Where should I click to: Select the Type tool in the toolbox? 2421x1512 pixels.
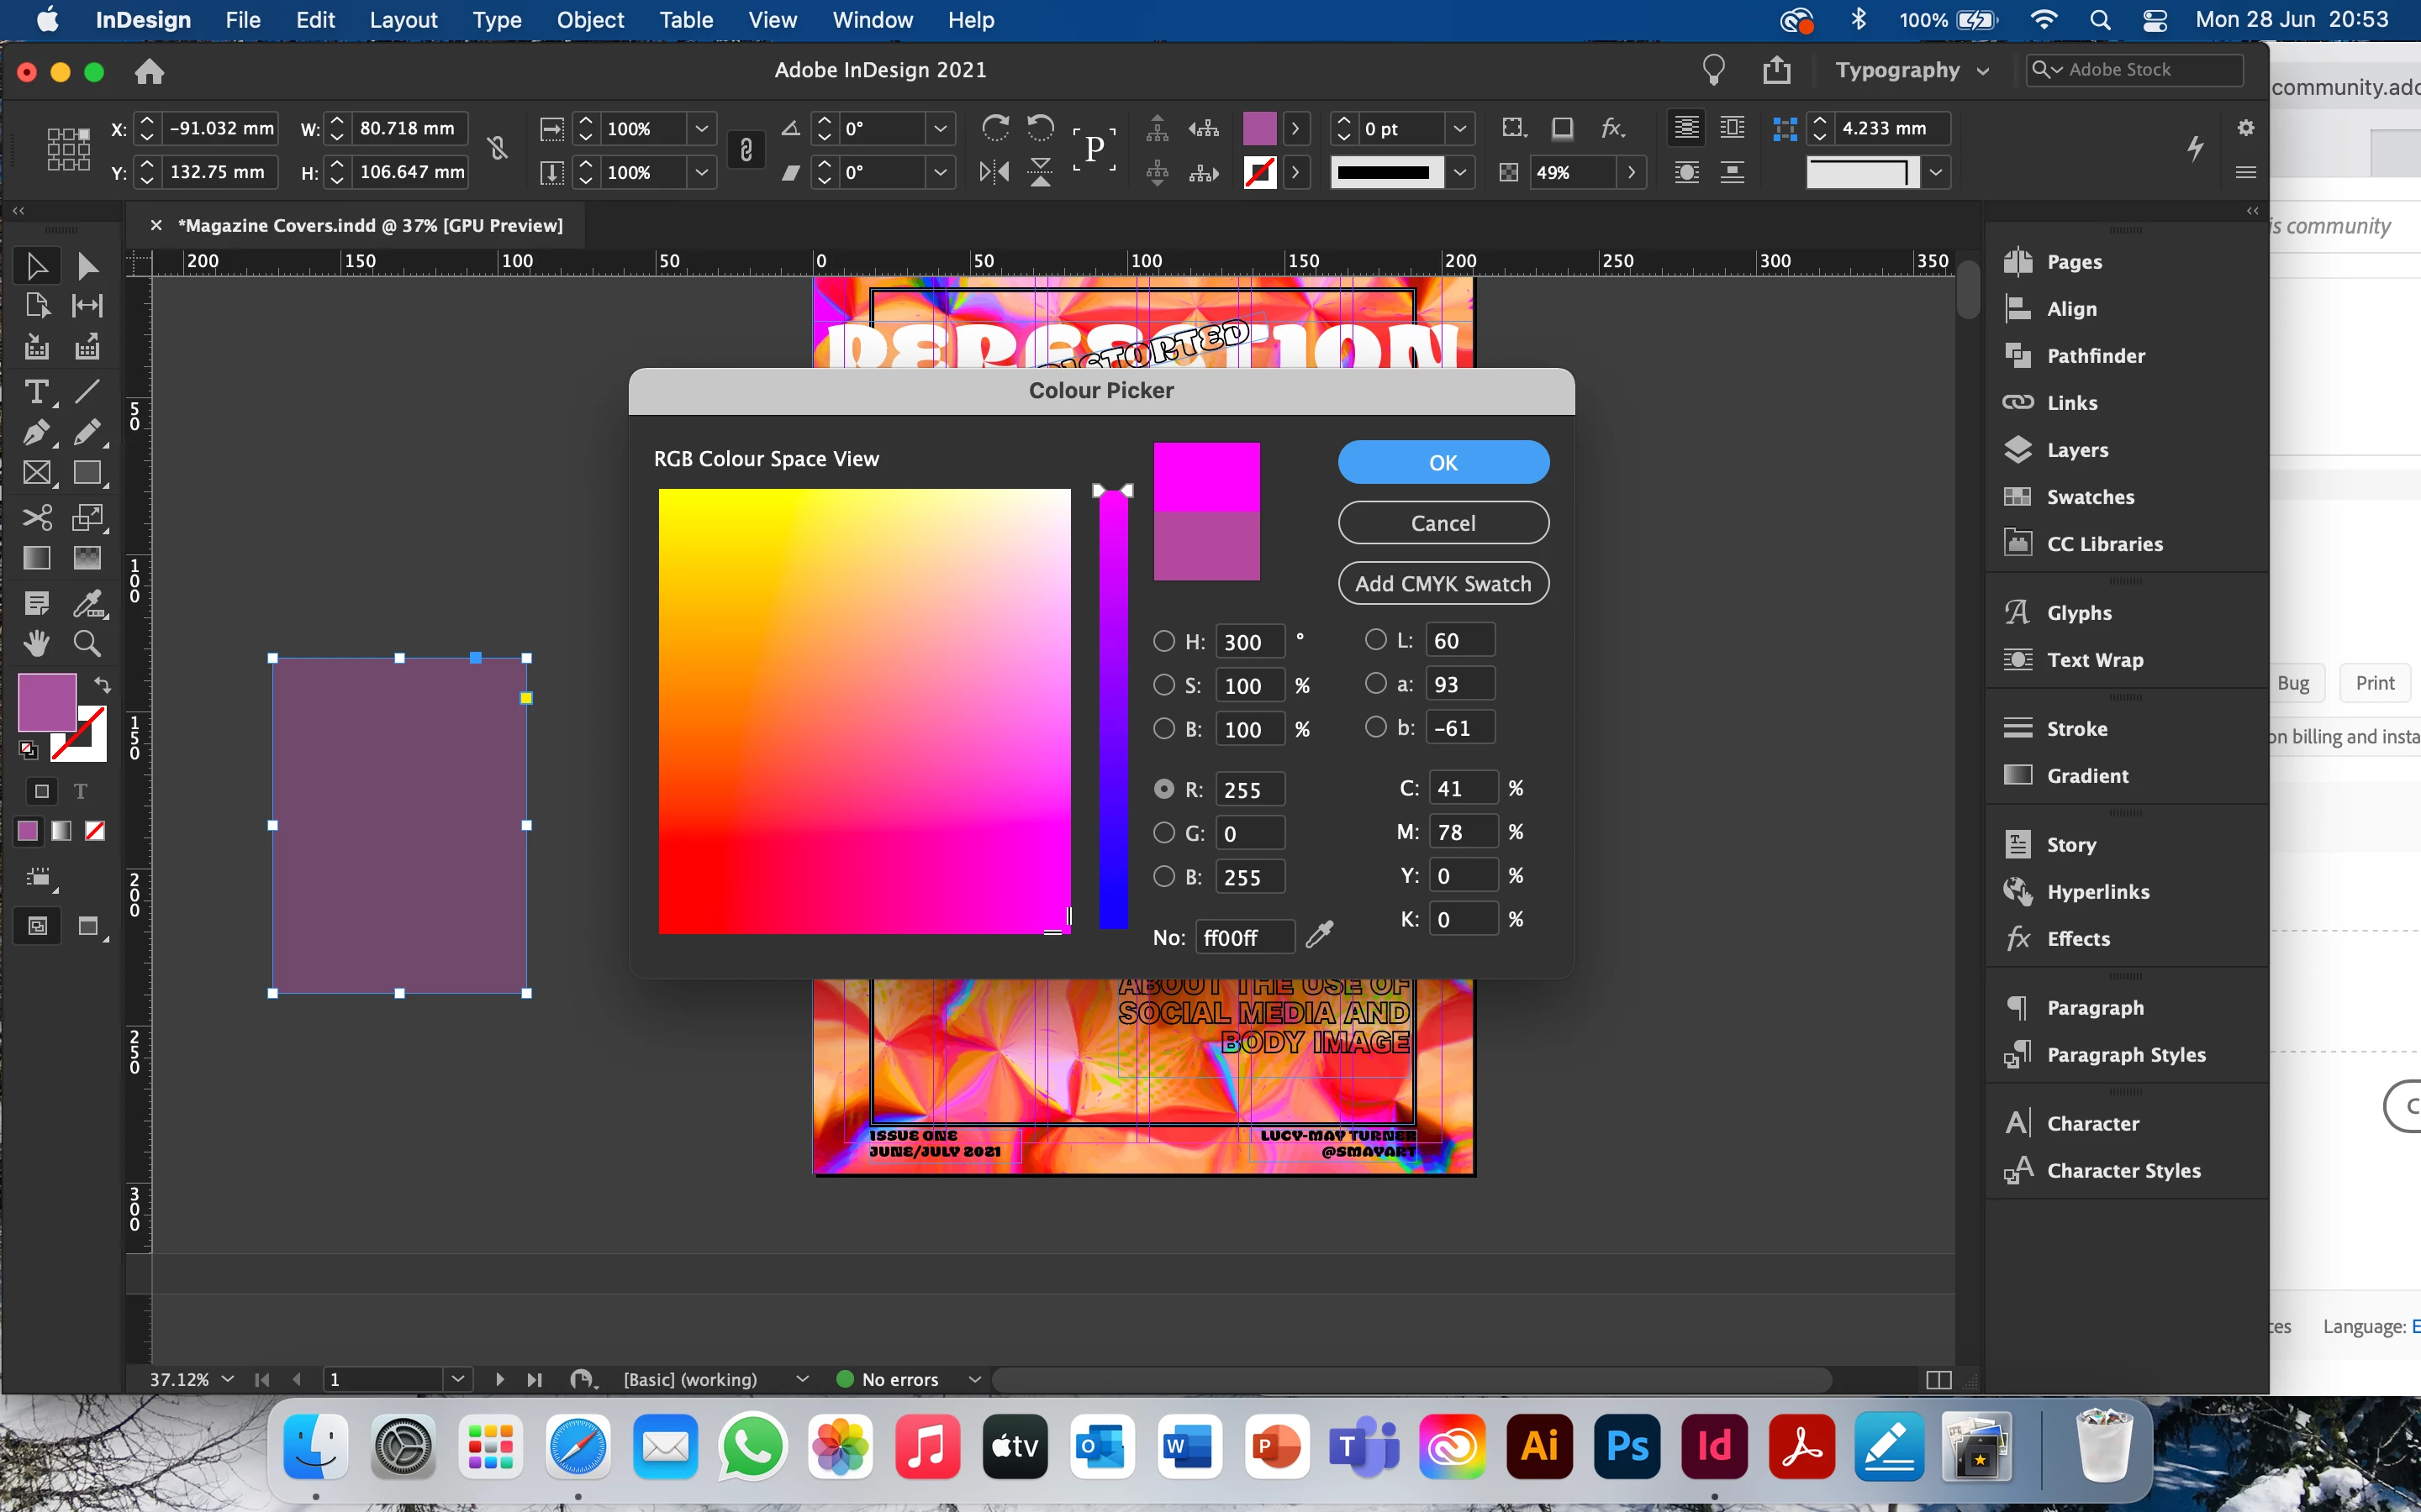(36, 391)
